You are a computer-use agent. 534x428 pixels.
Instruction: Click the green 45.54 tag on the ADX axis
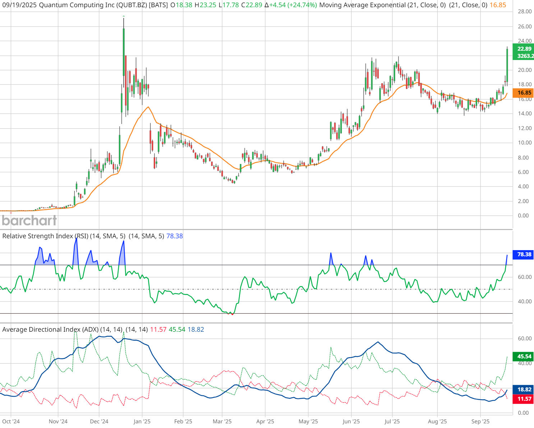click(x=523, y=356)
